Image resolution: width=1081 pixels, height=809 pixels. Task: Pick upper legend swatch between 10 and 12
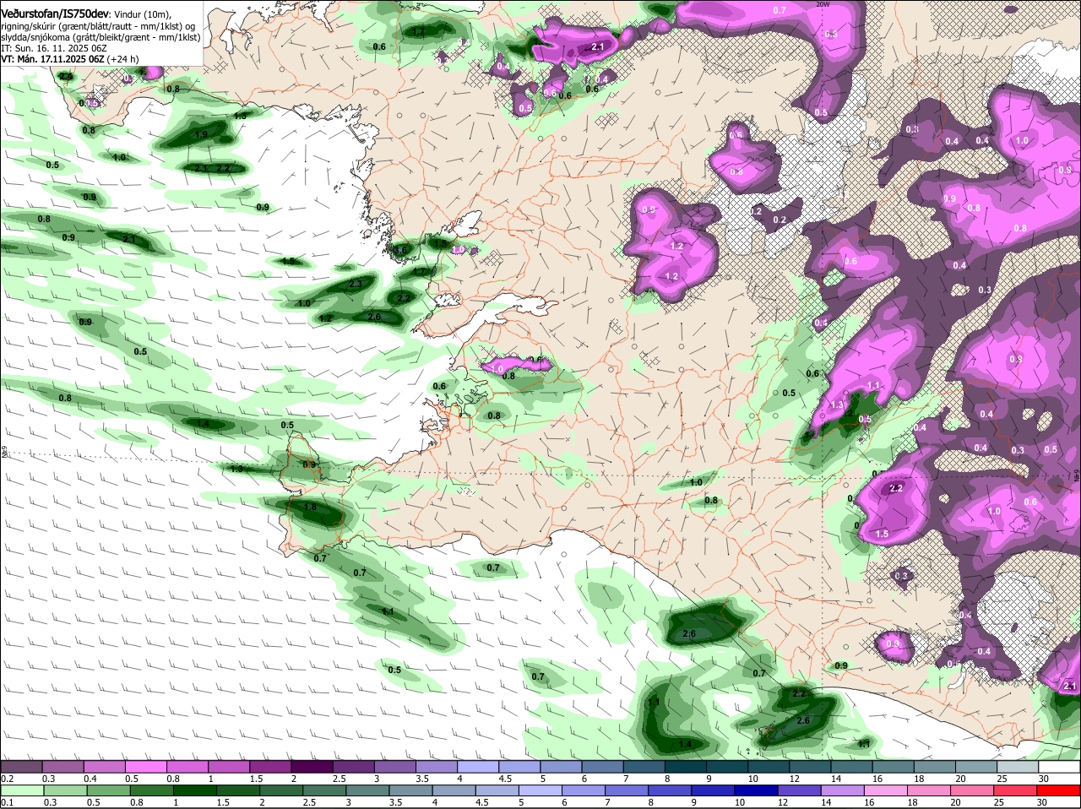coord(769,765)
